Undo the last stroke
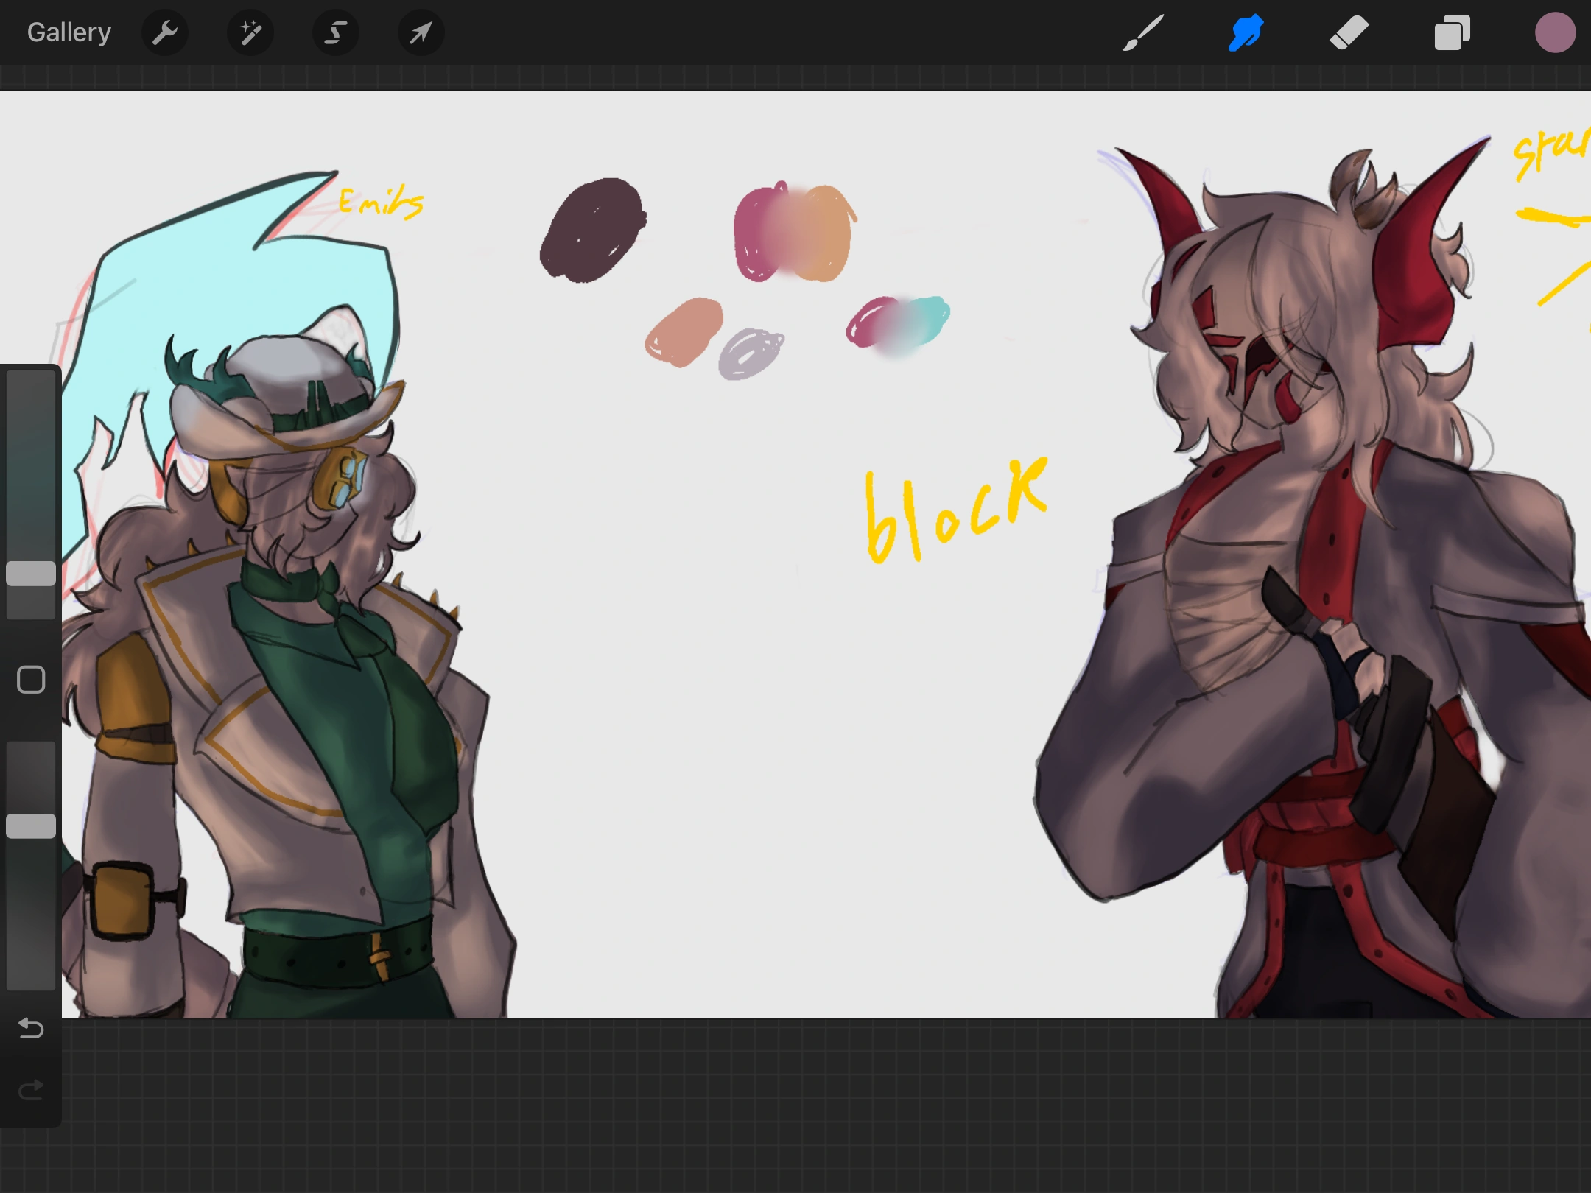This screenshot has width=1591, height=1193. (x=31, y=1028)
